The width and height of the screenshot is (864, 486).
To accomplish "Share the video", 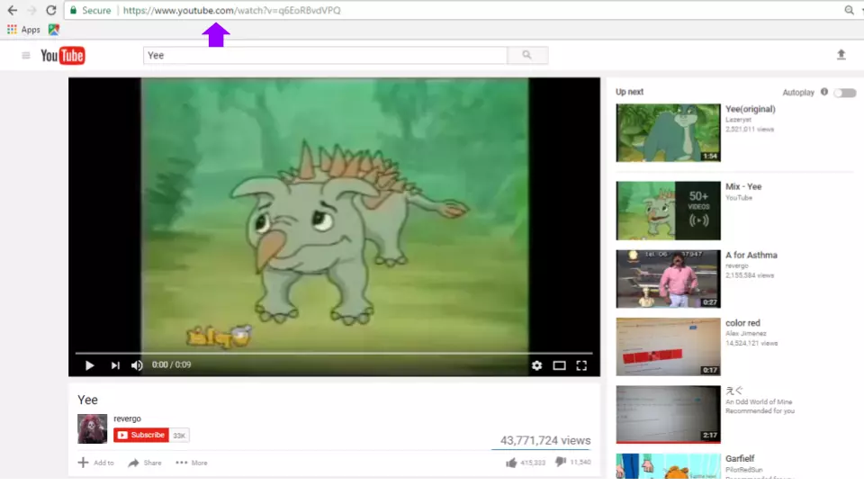I will tap(145, 463).
